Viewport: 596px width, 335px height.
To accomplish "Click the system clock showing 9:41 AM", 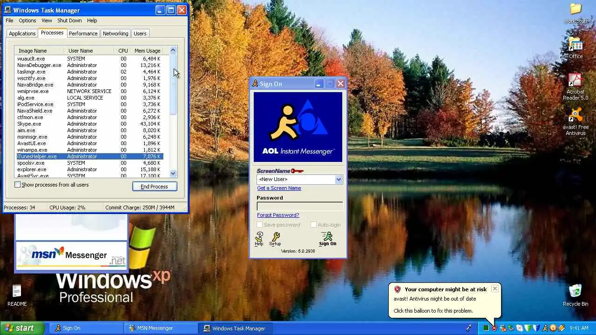I will click(x=579, y=328).
